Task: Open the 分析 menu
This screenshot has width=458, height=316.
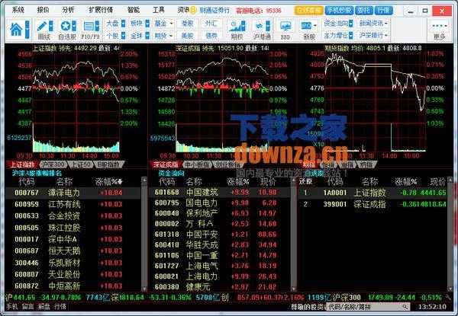Action: 69,11
